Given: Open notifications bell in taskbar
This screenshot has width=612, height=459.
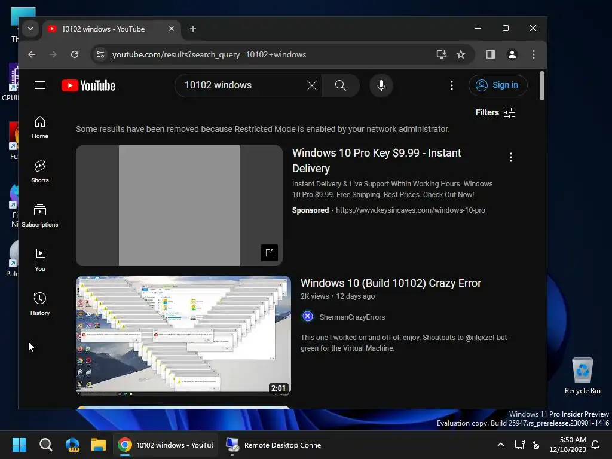Looking at the screenshot, I should point(595,445).
